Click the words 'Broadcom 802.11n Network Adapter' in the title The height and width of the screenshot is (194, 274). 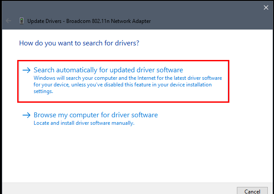(108, 21)
